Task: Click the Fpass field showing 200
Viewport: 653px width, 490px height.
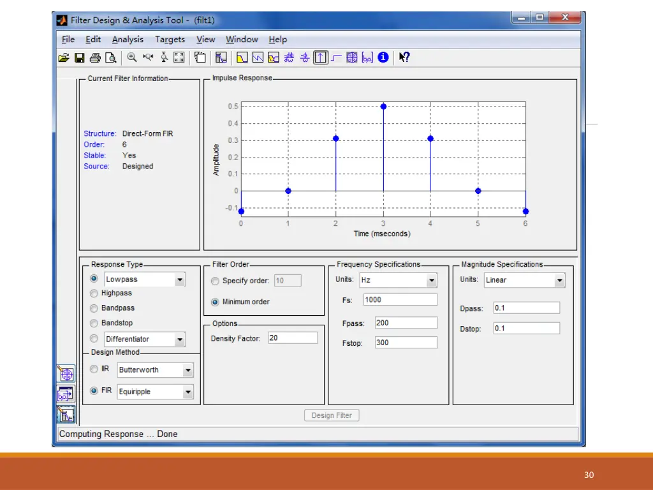Action: coord(406,323)
